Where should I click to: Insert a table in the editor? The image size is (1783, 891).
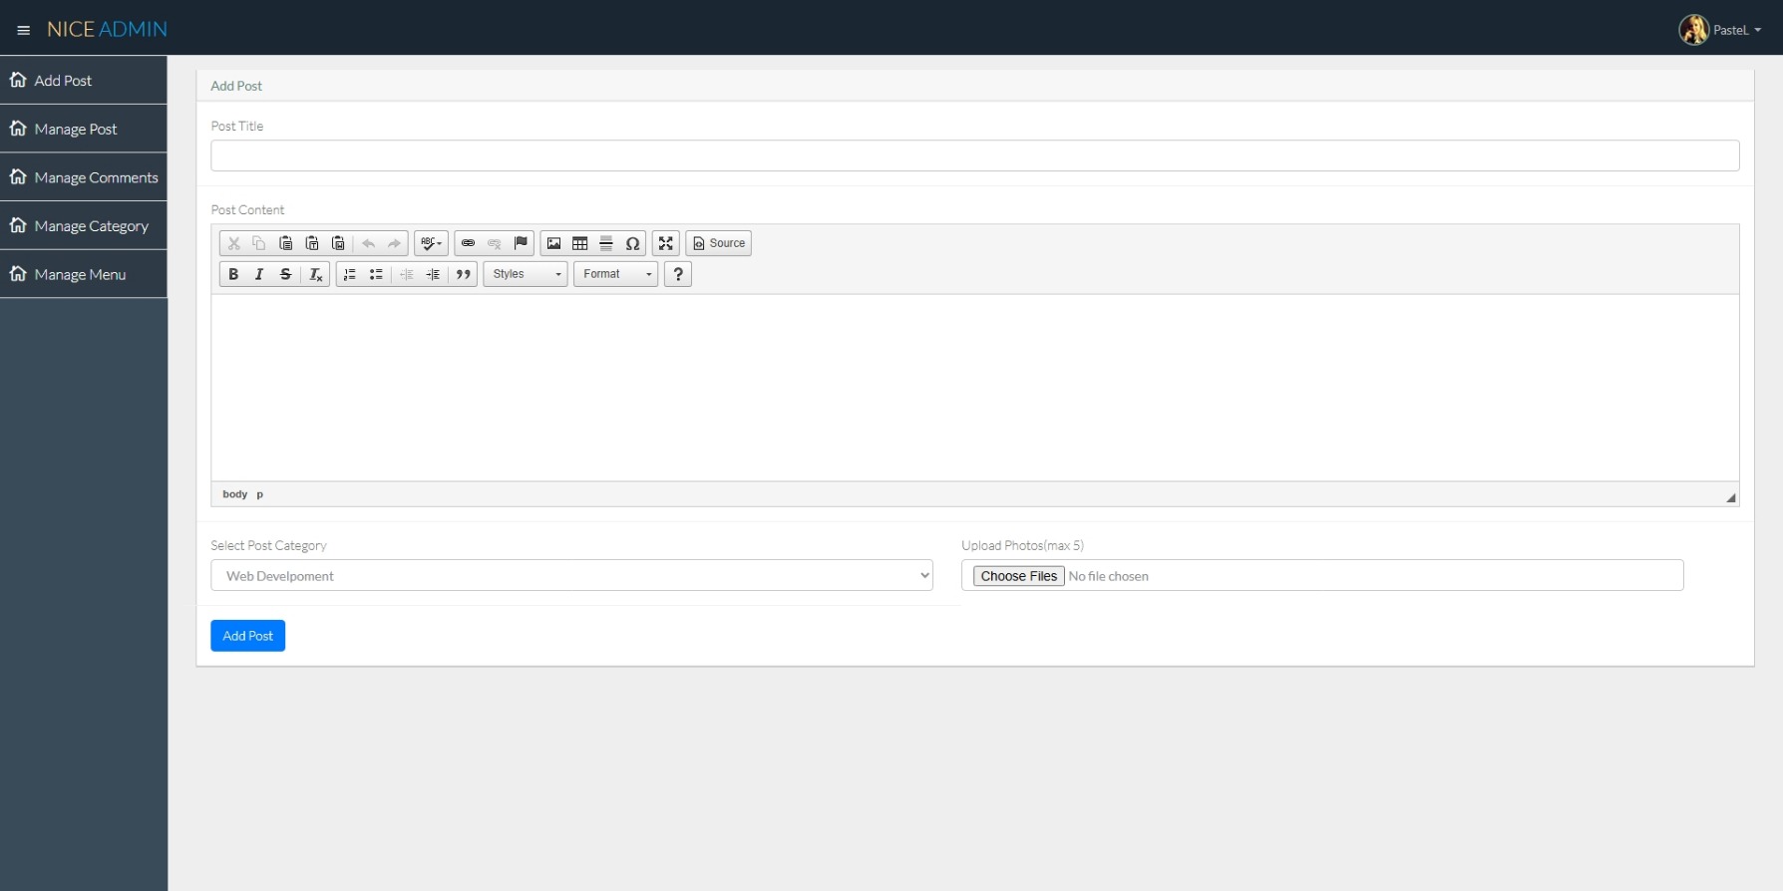579,243
